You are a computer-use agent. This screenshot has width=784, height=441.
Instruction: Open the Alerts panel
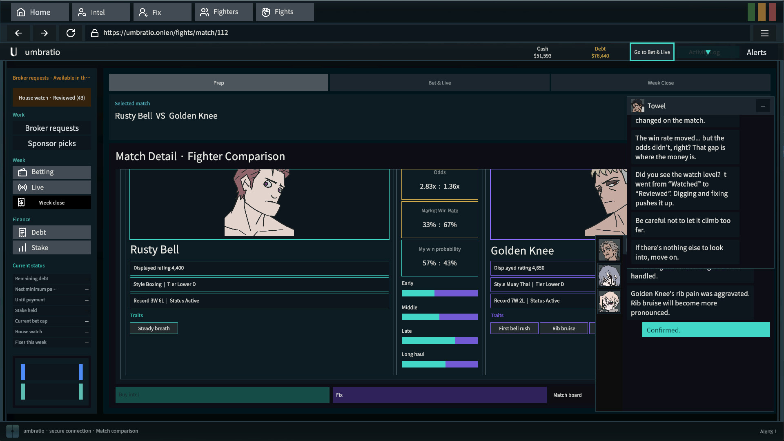point(756,52)
